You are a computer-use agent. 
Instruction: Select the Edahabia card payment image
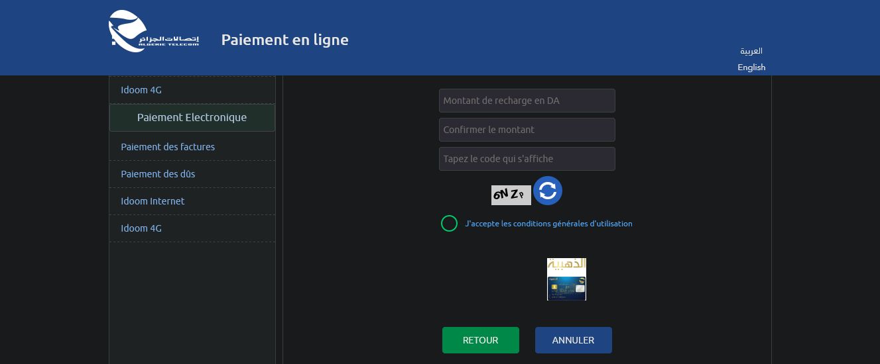click(566, 279)
